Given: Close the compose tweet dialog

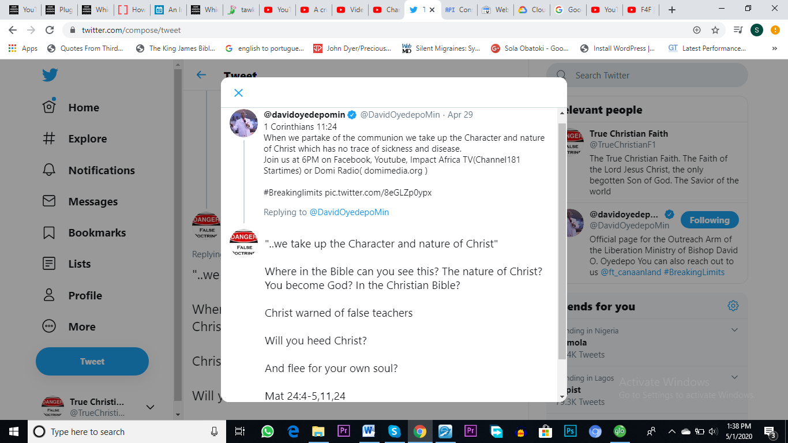Looking at the screenshot, I should click(238, 93).
